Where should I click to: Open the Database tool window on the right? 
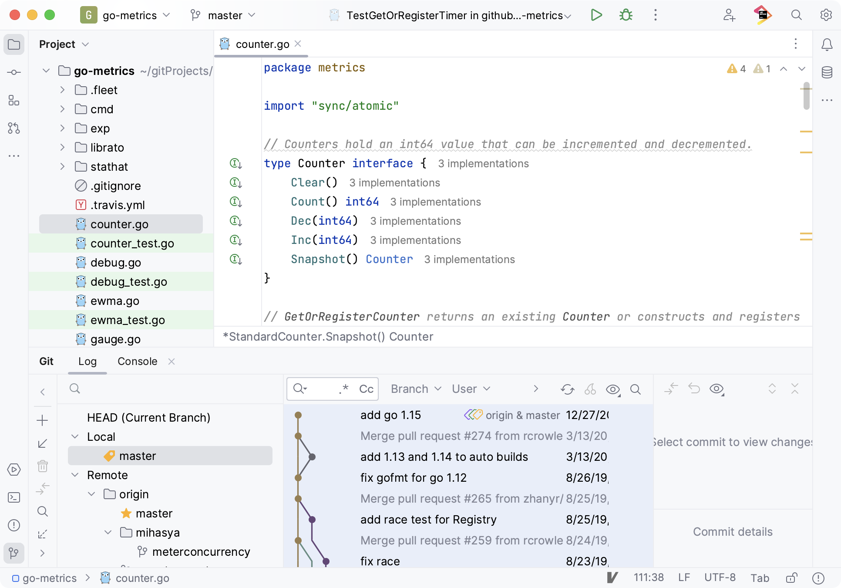827,72
